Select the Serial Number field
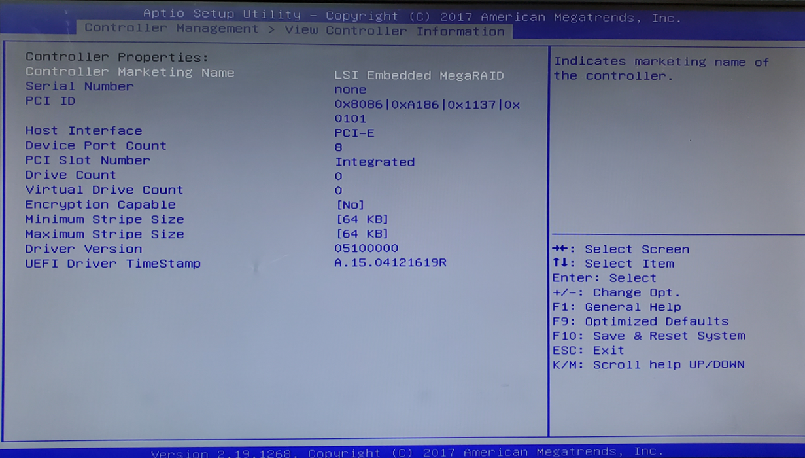This screenshot has height=458, width=805. click(x=78, y=86)
